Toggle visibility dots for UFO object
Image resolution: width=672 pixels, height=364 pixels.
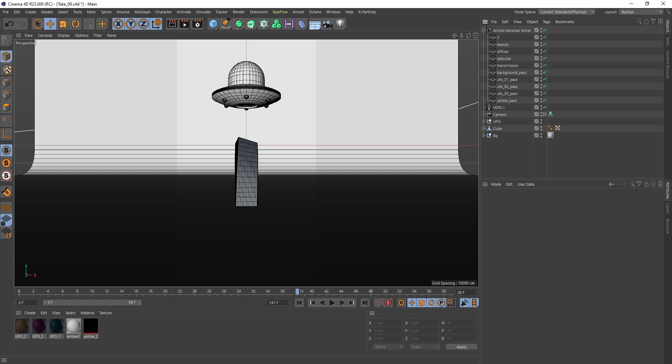pos(541,122)
